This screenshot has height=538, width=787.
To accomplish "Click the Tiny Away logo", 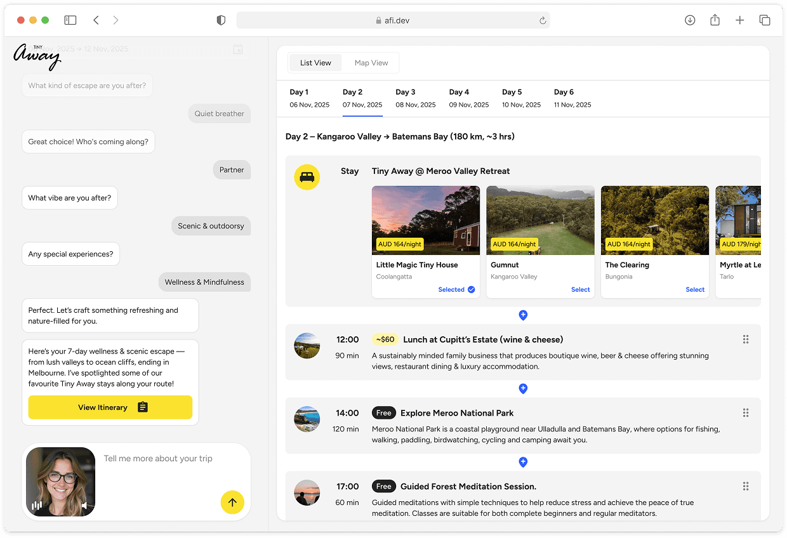I will click(x=37, y=56).
